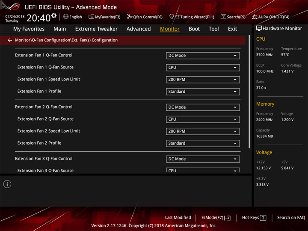Toggle AURA ON/OFF light icon
This screenshot has width=308, height=231.
(x=255, y=17)
